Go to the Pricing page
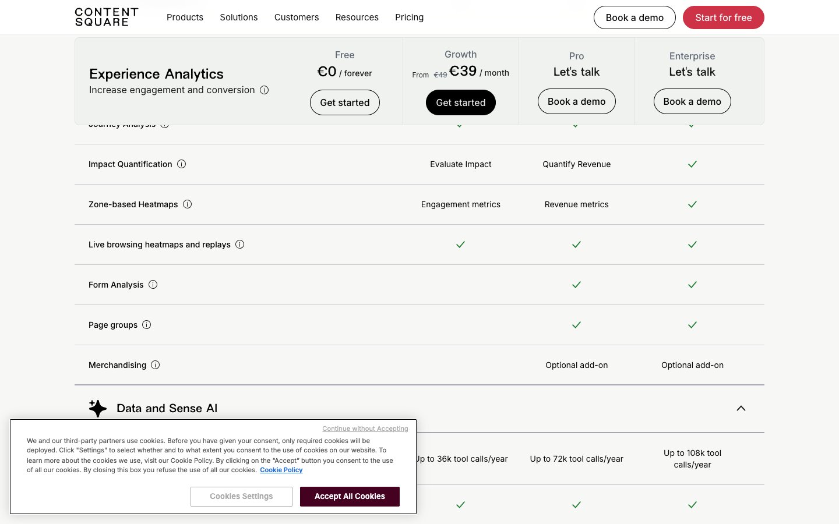 click(x=410, y=17)
